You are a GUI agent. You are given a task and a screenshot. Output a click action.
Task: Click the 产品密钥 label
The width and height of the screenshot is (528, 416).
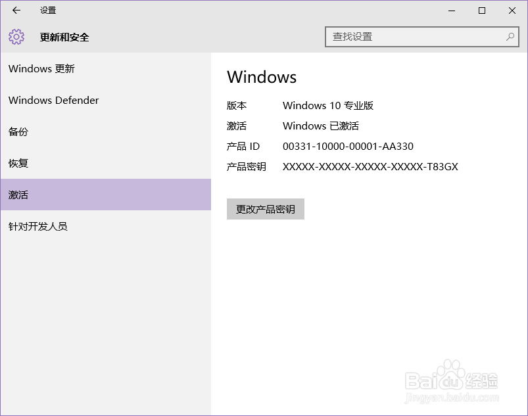pos(246,167)
